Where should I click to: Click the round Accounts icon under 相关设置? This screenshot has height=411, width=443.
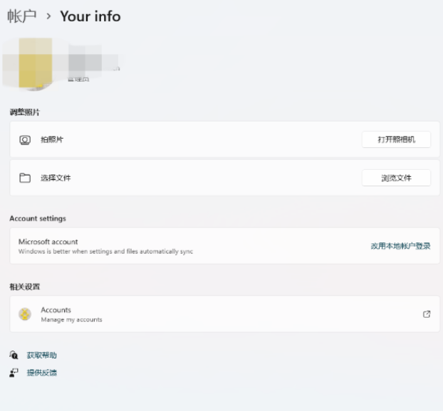pyautogui.click(x=25, y=314)
